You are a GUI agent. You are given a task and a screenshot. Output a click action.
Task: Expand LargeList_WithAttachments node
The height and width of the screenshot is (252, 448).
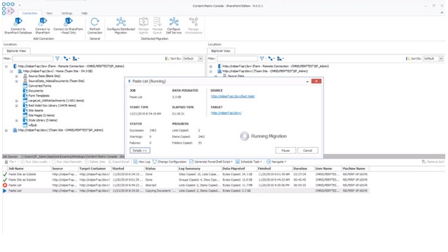coord(17,101)
